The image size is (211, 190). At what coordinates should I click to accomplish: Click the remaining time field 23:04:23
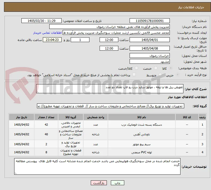point(52,40)
